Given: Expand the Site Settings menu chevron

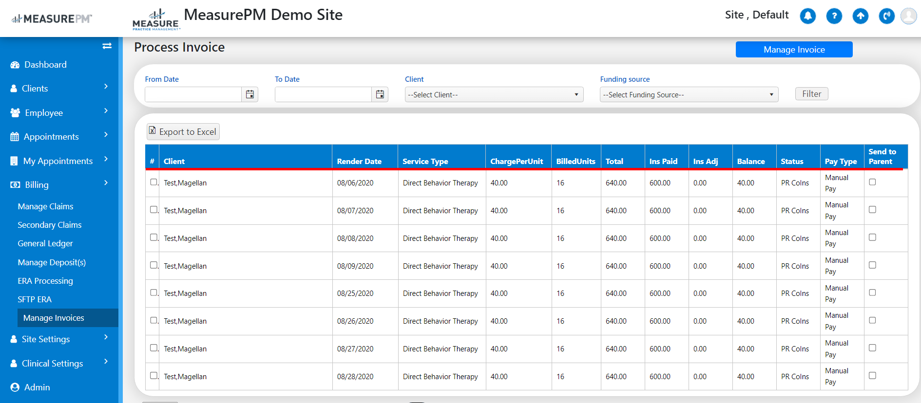Looking at the screenshot, I should tap(106, 337).
